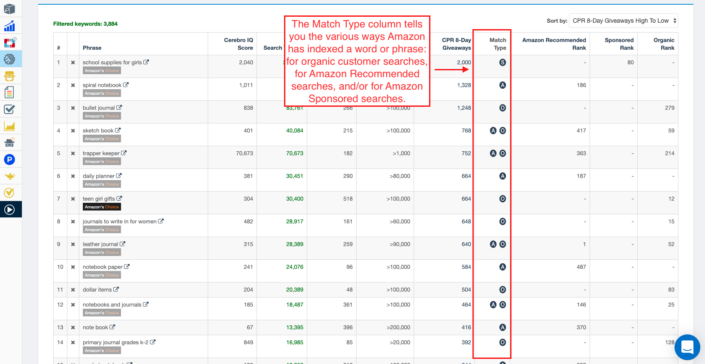
Task: Open the Hijacker Alert hat icon
Action: click(9, 142)
